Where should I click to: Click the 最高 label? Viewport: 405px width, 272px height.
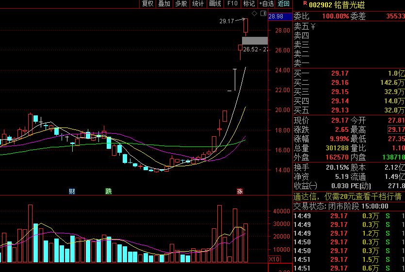(358, 129)
